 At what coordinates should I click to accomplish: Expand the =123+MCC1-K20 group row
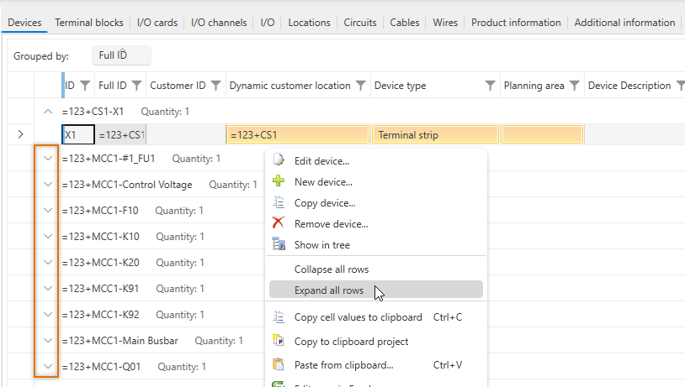coord(48,263)
